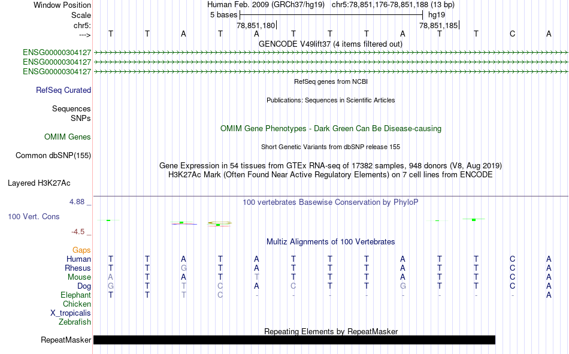Open Repeating Elements by RepeatMasker title
Viewport: 569px width, 354px height.
[331, 331]
